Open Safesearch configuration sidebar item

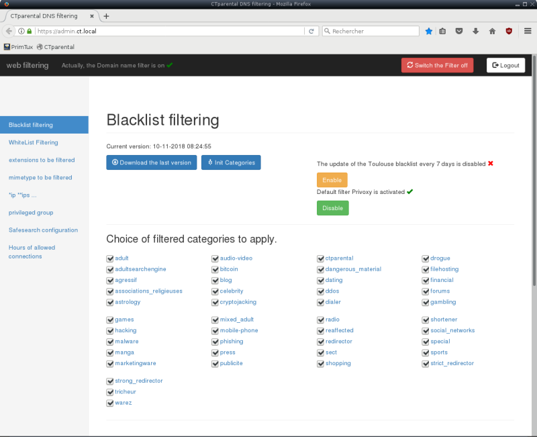point(43,230)
